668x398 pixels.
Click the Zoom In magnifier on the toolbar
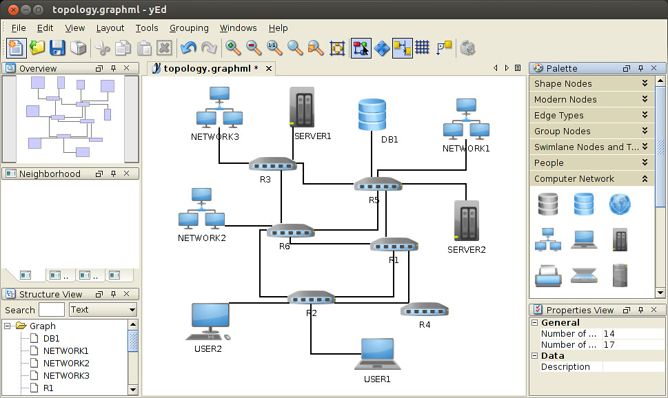(x=233, y=48)
